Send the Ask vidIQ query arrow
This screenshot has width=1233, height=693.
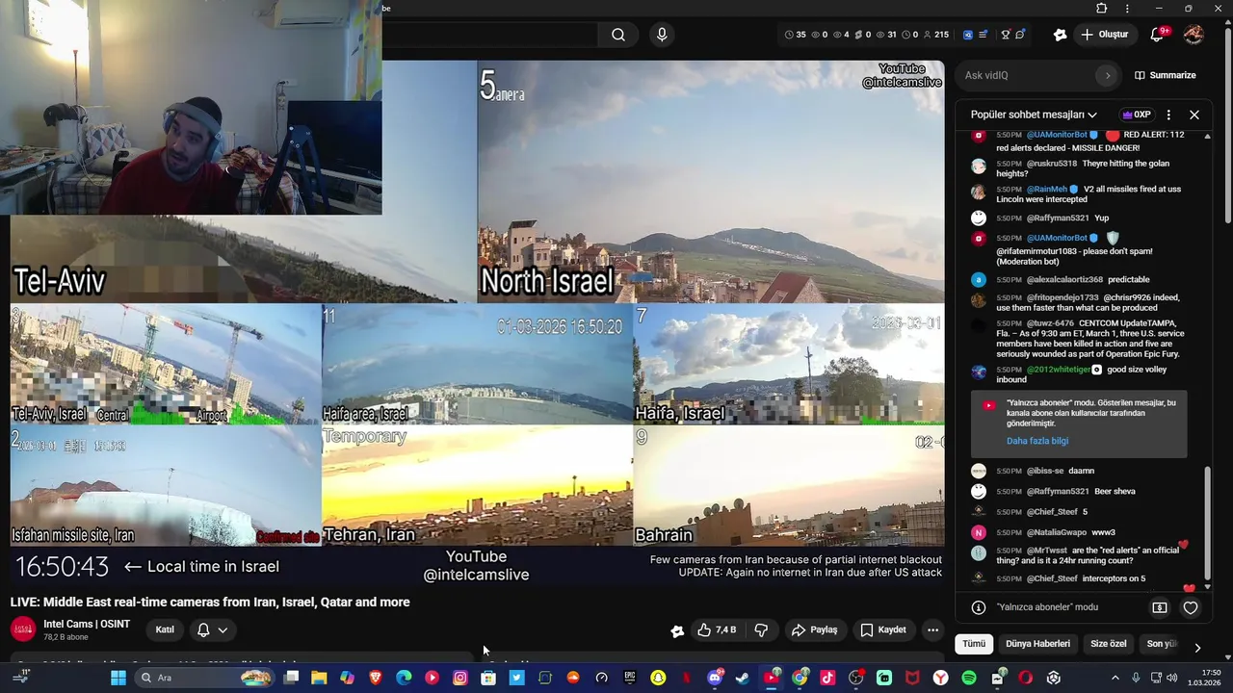click(x=1107, y=75)
